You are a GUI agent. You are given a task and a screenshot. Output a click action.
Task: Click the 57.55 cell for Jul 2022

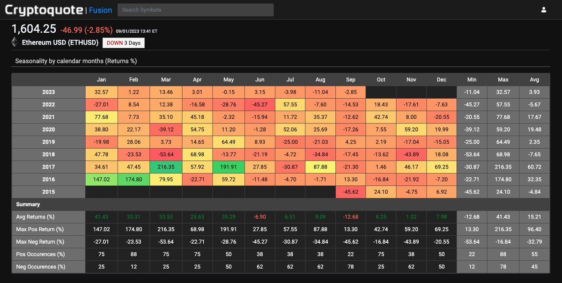290,105
